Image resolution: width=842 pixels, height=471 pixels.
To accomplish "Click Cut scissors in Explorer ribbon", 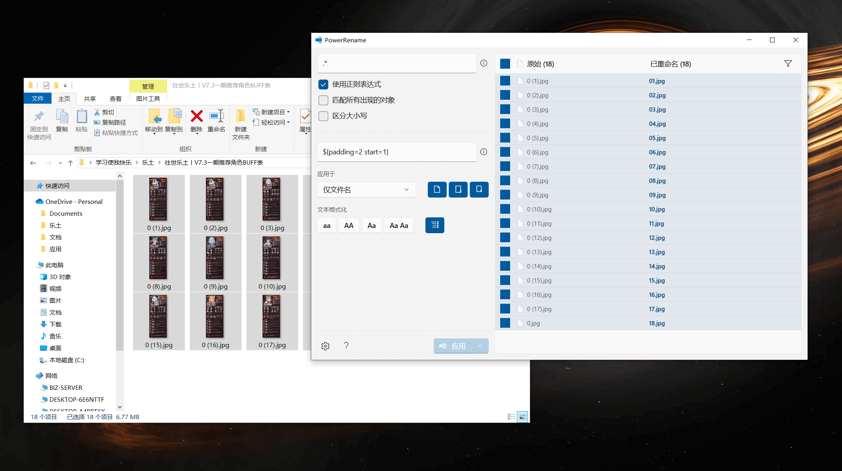I will [104, 112].
